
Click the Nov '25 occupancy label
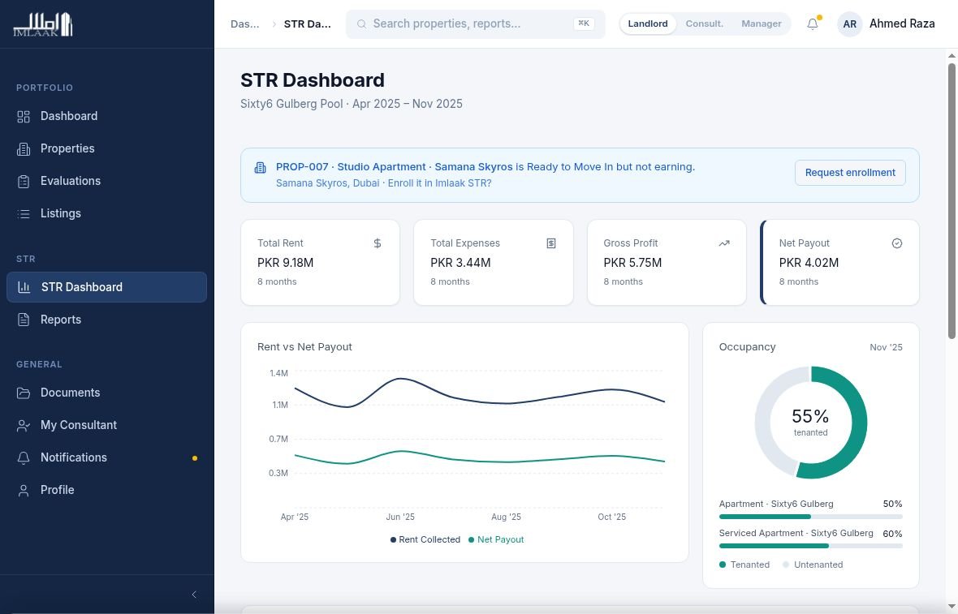(886, 347)
